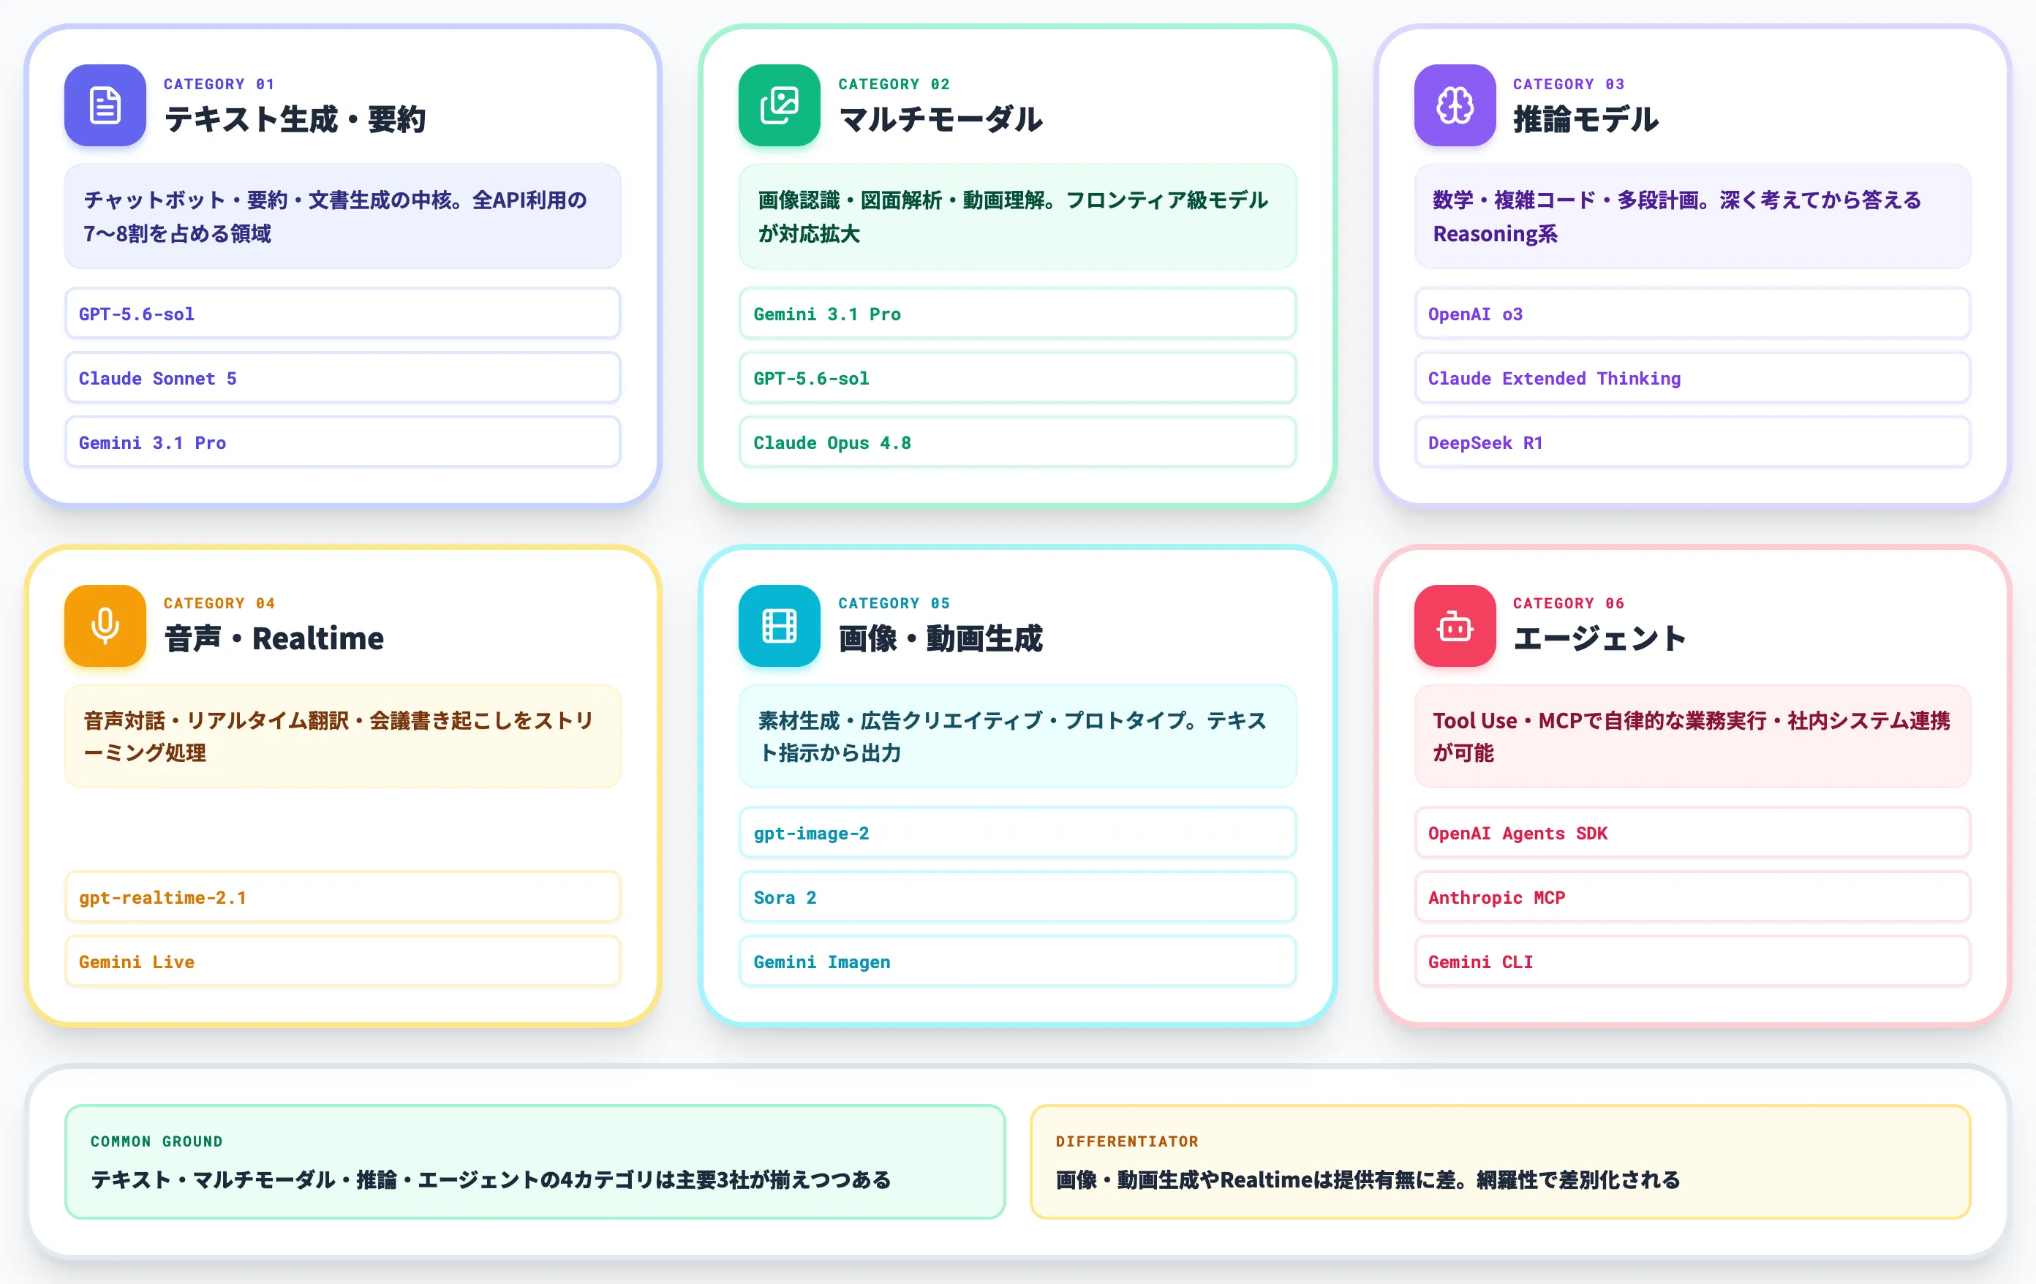Click the CATEGORY 04 label
Viewport: 2036px width, 1284px height.
click(x=219, y=603)
